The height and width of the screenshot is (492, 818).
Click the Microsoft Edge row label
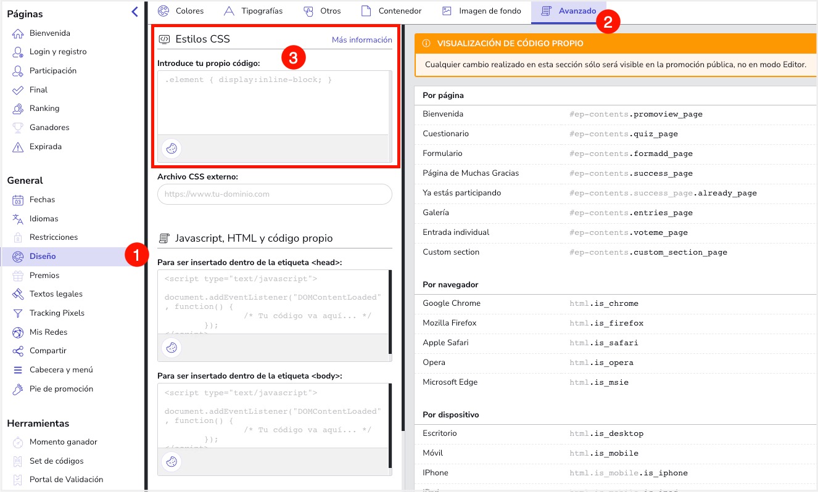pos(450,382)
